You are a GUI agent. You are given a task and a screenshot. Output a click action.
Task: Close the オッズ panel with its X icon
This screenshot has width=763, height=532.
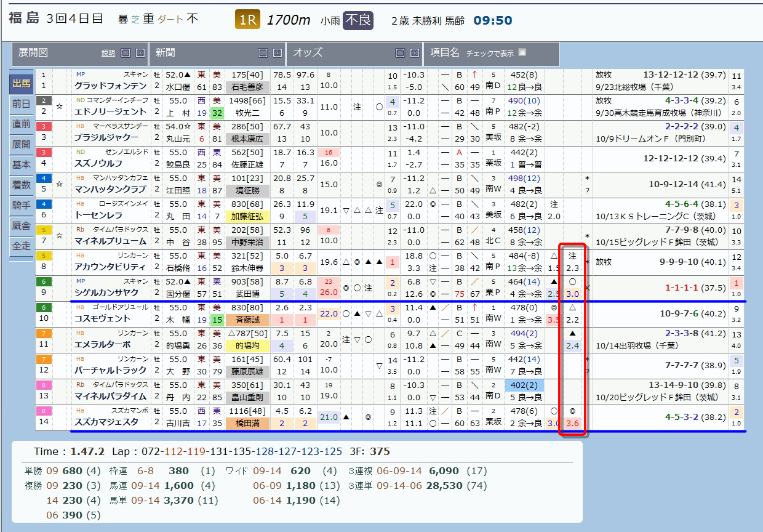click(414, 53)
